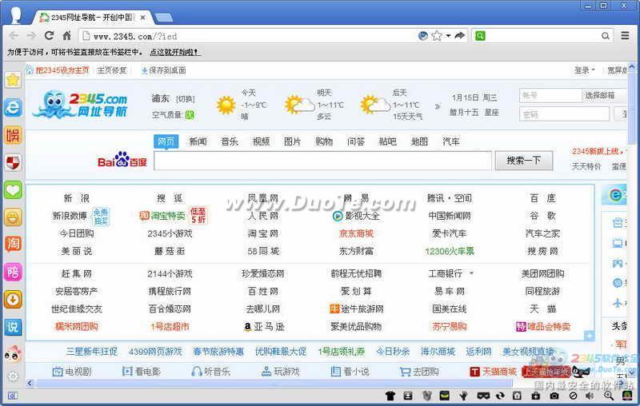640x406 pixels.
Task: Click the zoom magnifier icon in status bar
Action: (608, 396)
